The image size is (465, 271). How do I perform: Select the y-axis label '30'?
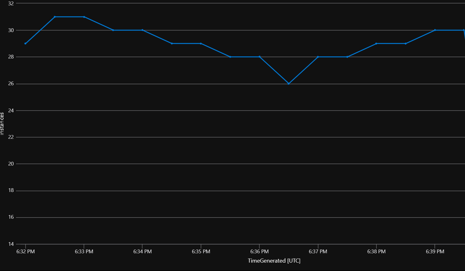pyautogui.click(x=11, y=30)
